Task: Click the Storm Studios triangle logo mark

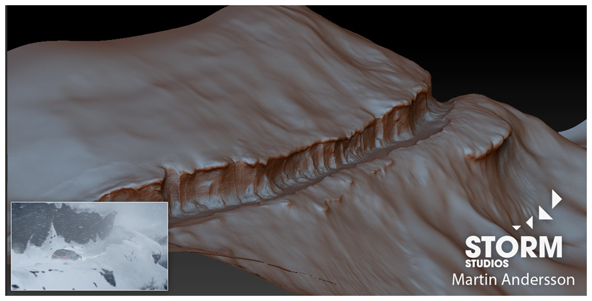Action: tap(537, 210)
